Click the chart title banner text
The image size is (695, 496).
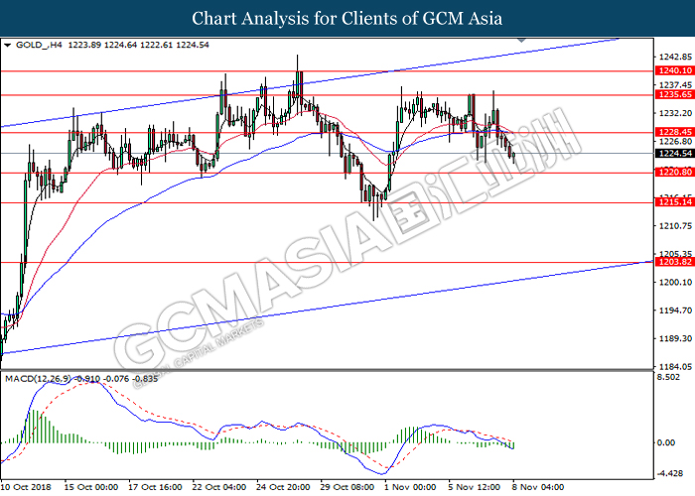click(347, 19)
